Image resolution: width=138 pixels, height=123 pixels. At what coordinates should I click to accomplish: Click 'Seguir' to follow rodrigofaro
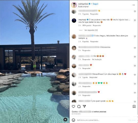tap(95, 4)
